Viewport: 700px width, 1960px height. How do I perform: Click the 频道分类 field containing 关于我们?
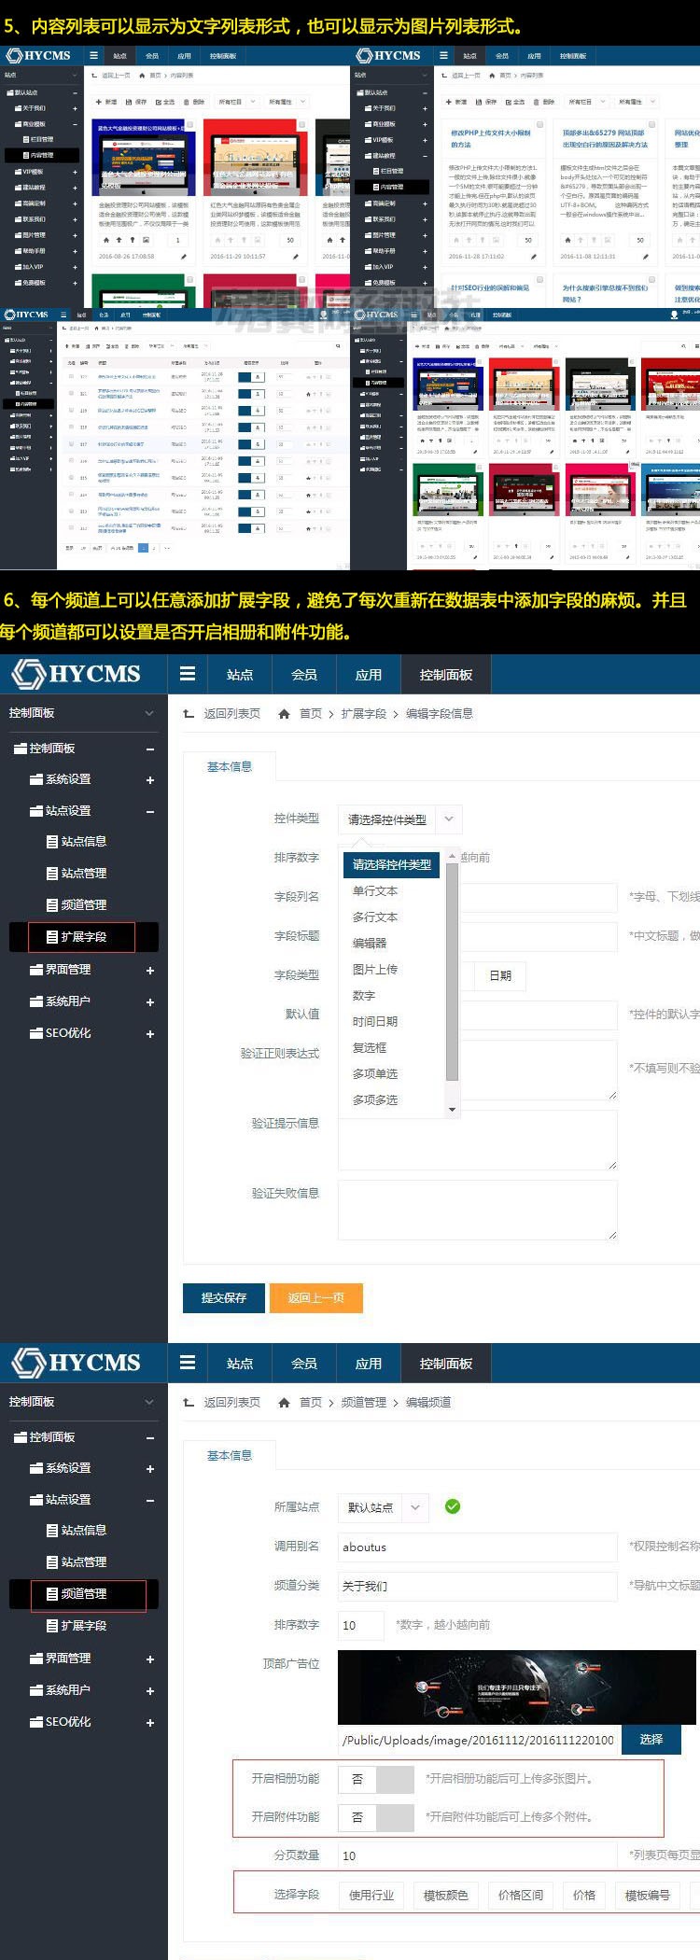pyautogui.click(x=477, y=1586)
